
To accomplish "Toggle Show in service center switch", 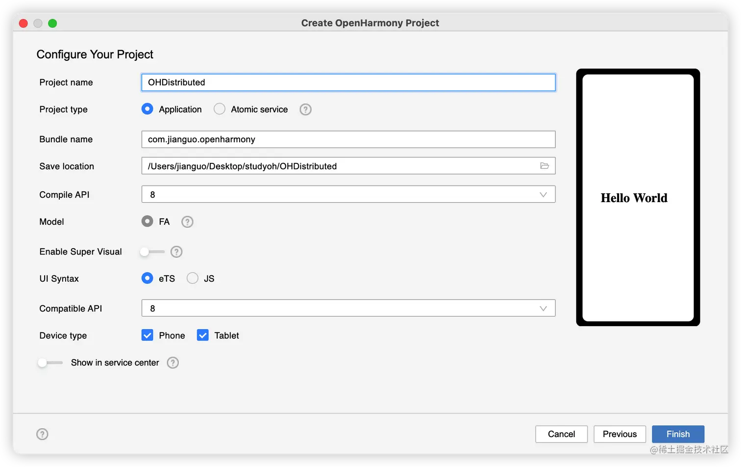I will click(50, 363).
